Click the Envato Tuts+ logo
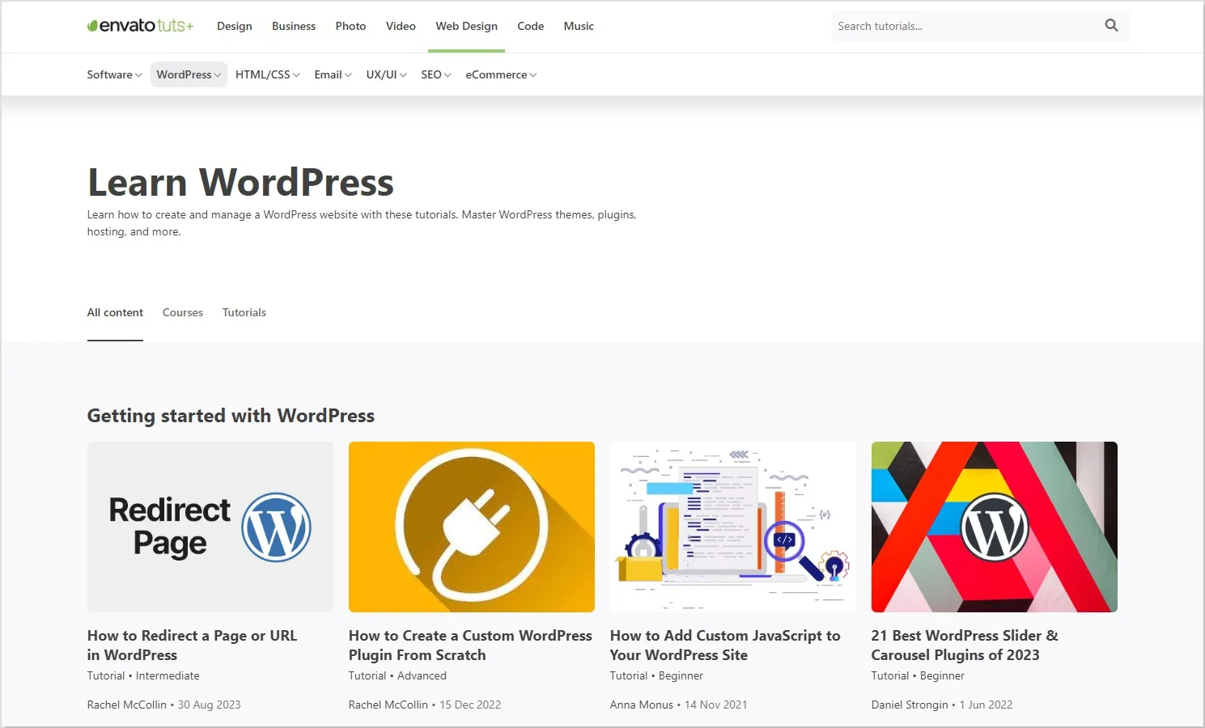Screen dimensions: 1205x728 click(141, 26)
